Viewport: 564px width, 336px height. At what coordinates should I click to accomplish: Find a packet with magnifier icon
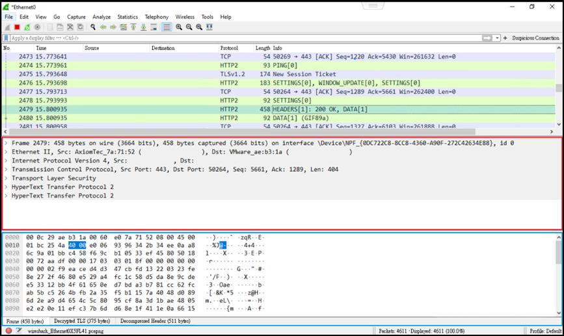[93, 27]
